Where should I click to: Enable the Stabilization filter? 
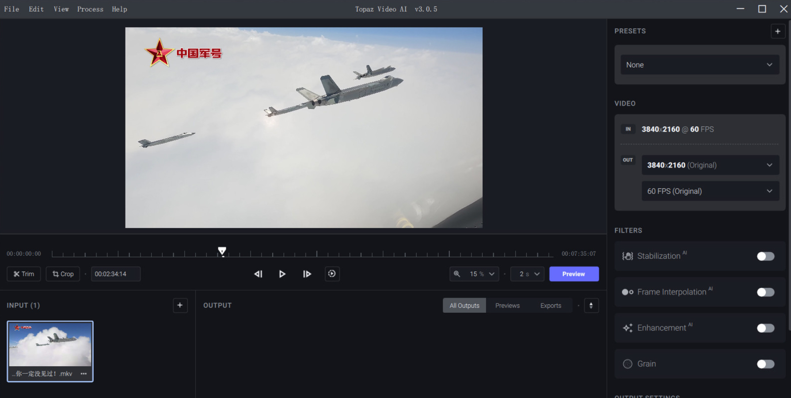[765, 256]
